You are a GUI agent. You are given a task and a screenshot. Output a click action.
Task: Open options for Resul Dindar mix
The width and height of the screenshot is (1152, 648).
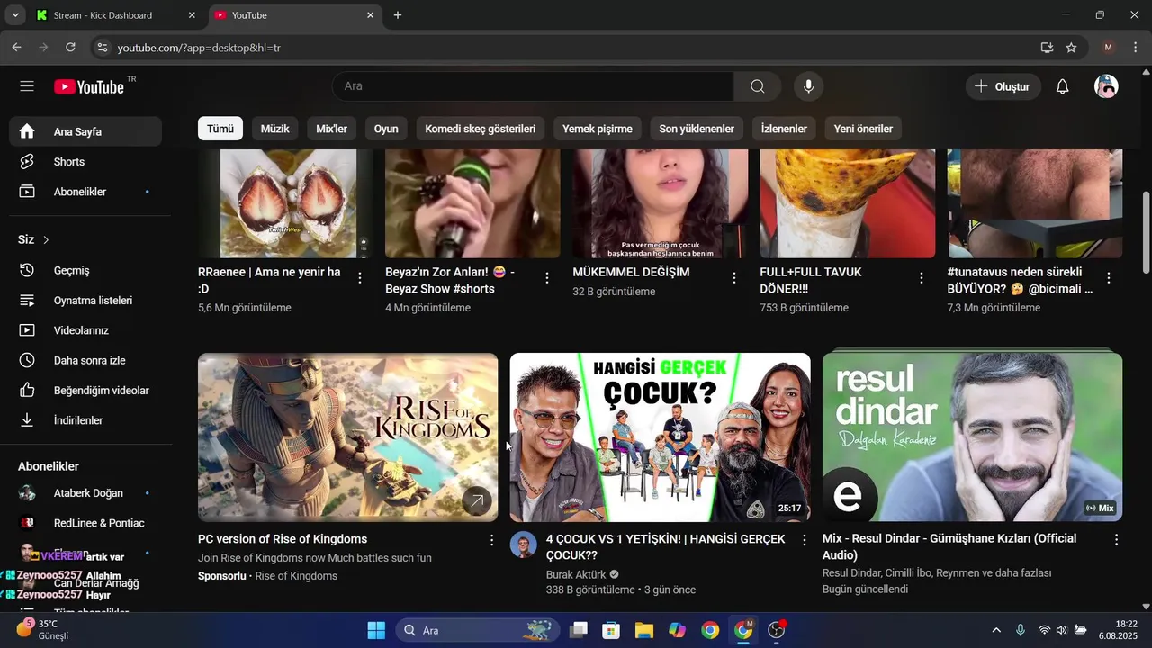[x=1116, y=540]
